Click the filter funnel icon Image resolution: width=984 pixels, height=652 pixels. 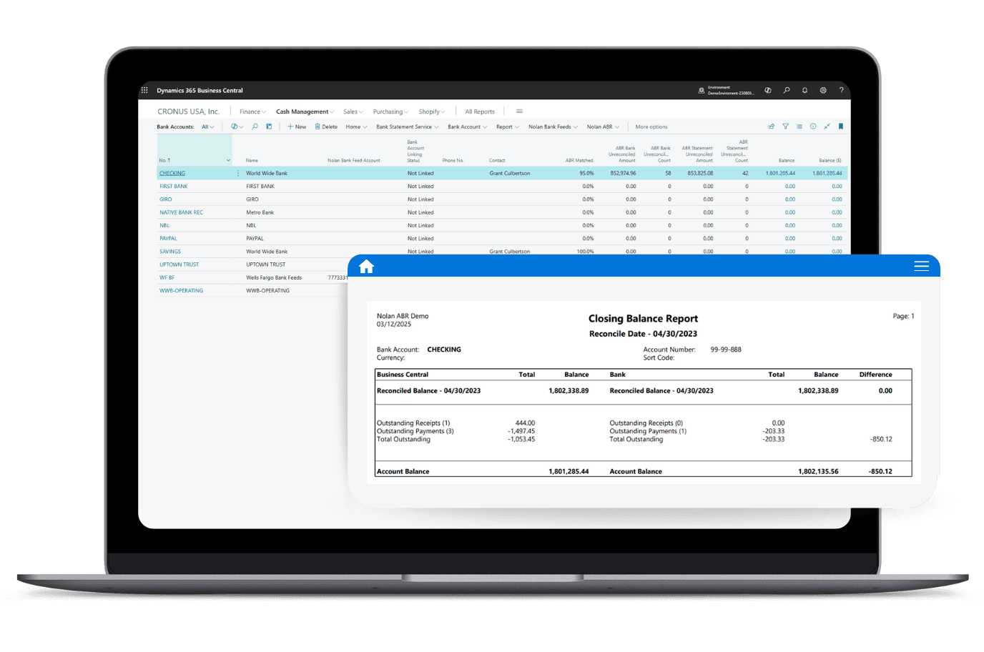point(785,127)
